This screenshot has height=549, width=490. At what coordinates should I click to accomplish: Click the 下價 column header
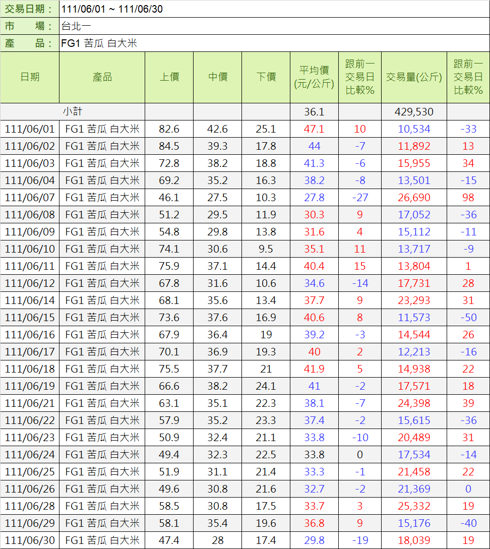[x=266, y=77]
